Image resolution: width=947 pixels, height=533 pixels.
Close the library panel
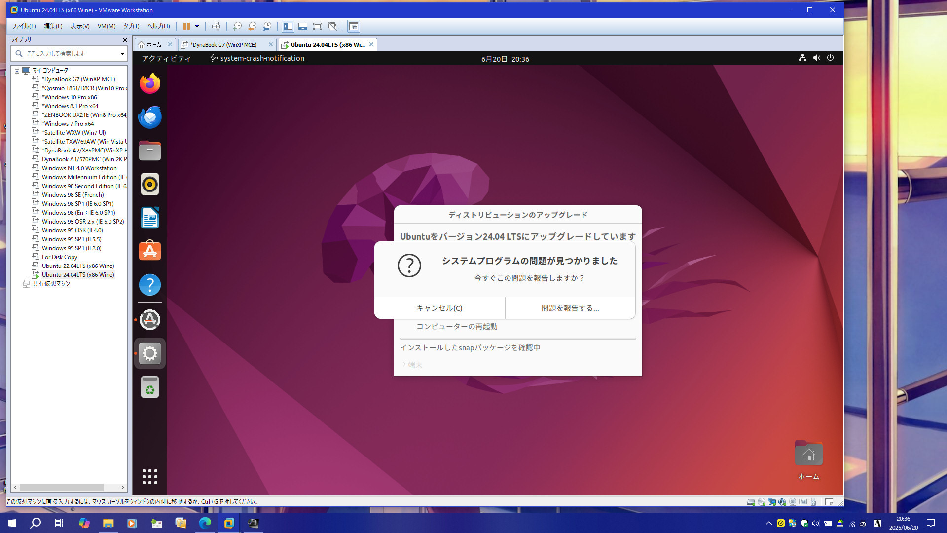(125, 40)
